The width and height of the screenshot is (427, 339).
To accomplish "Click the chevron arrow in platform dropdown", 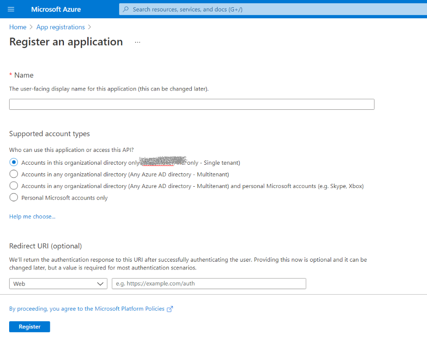I will 100,284.
